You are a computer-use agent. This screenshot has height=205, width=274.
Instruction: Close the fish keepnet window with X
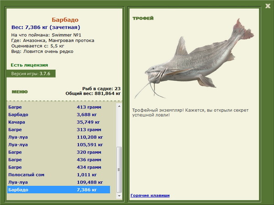click(268, 6)
